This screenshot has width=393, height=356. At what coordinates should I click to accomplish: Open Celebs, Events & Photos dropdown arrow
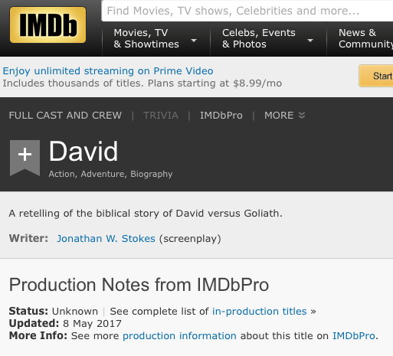310,41
